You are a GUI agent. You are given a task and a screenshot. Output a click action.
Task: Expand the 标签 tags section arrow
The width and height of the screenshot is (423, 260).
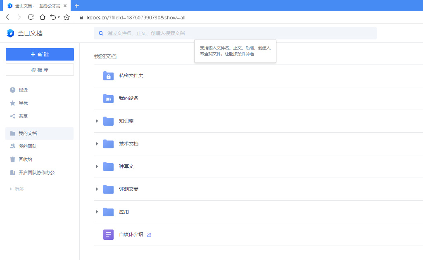click(11, 189)
